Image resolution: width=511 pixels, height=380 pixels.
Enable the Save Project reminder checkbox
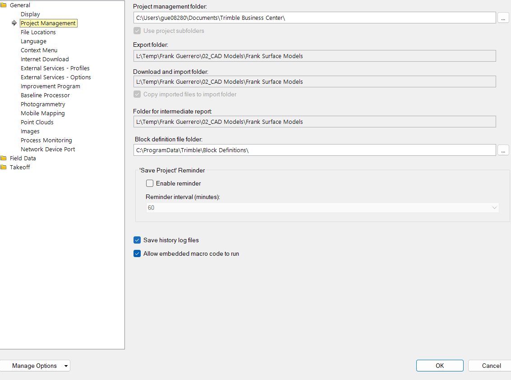coord(150,183)
